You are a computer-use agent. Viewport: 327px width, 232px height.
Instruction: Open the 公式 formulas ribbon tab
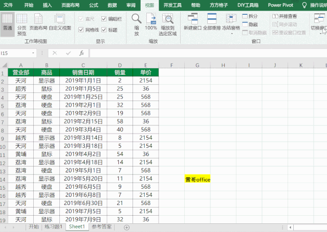click(94, 5)
